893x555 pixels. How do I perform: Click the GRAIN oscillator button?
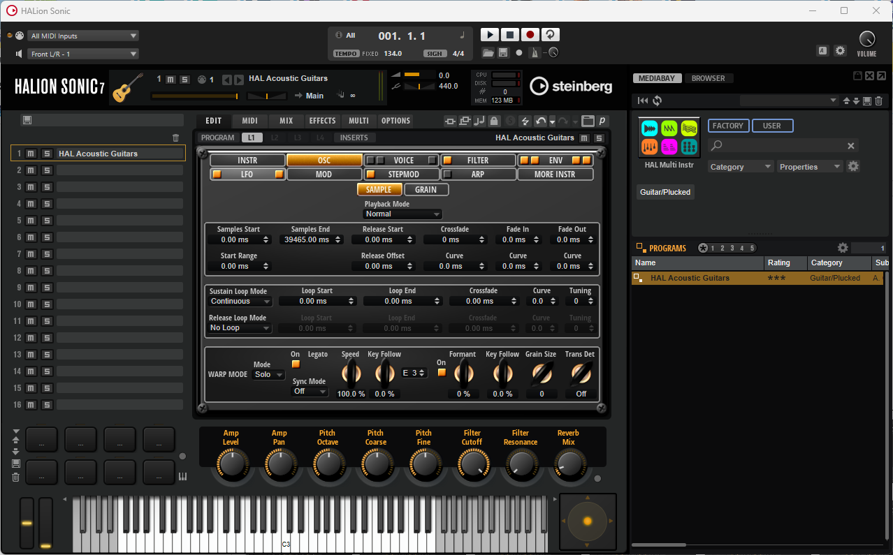(x=426, y=189)
